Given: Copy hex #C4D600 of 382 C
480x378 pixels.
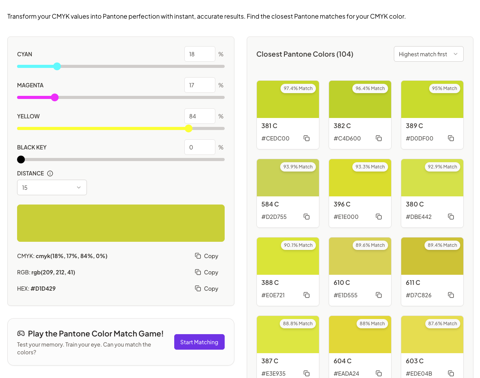Looking at the screenshot, I should pos(379,138).
